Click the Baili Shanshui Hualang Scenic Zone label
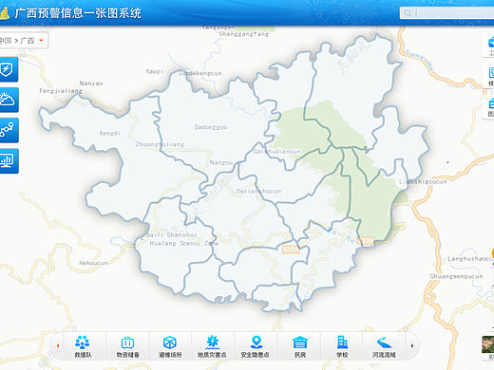This screenshot has height=370, width=494. point(182,239)
